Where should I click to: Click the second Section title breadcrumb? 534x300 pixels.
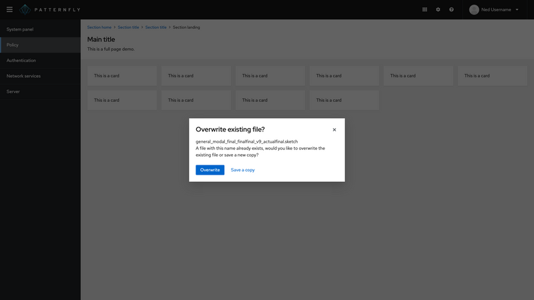pos(156,27)
